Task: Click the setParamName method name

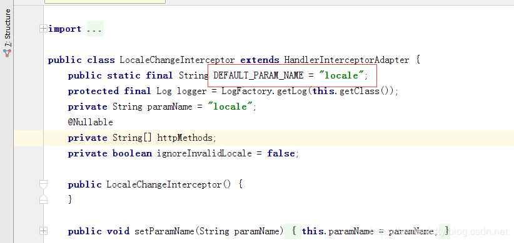Action: pyautogui.click(x=164, y=231)
